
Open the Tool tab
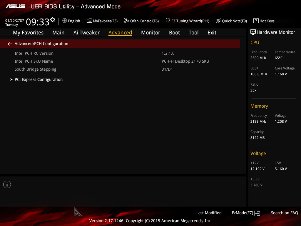[193, 33]
